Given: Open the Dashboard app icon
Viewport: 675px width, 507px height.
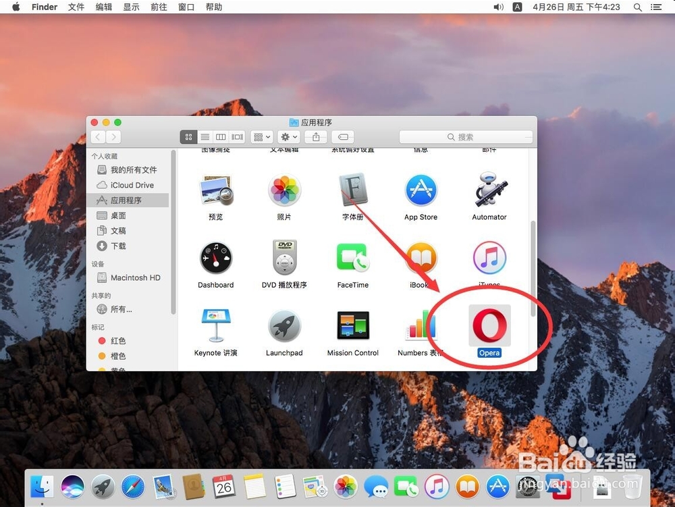Looking at the screenshot, I should coord(216,258).
